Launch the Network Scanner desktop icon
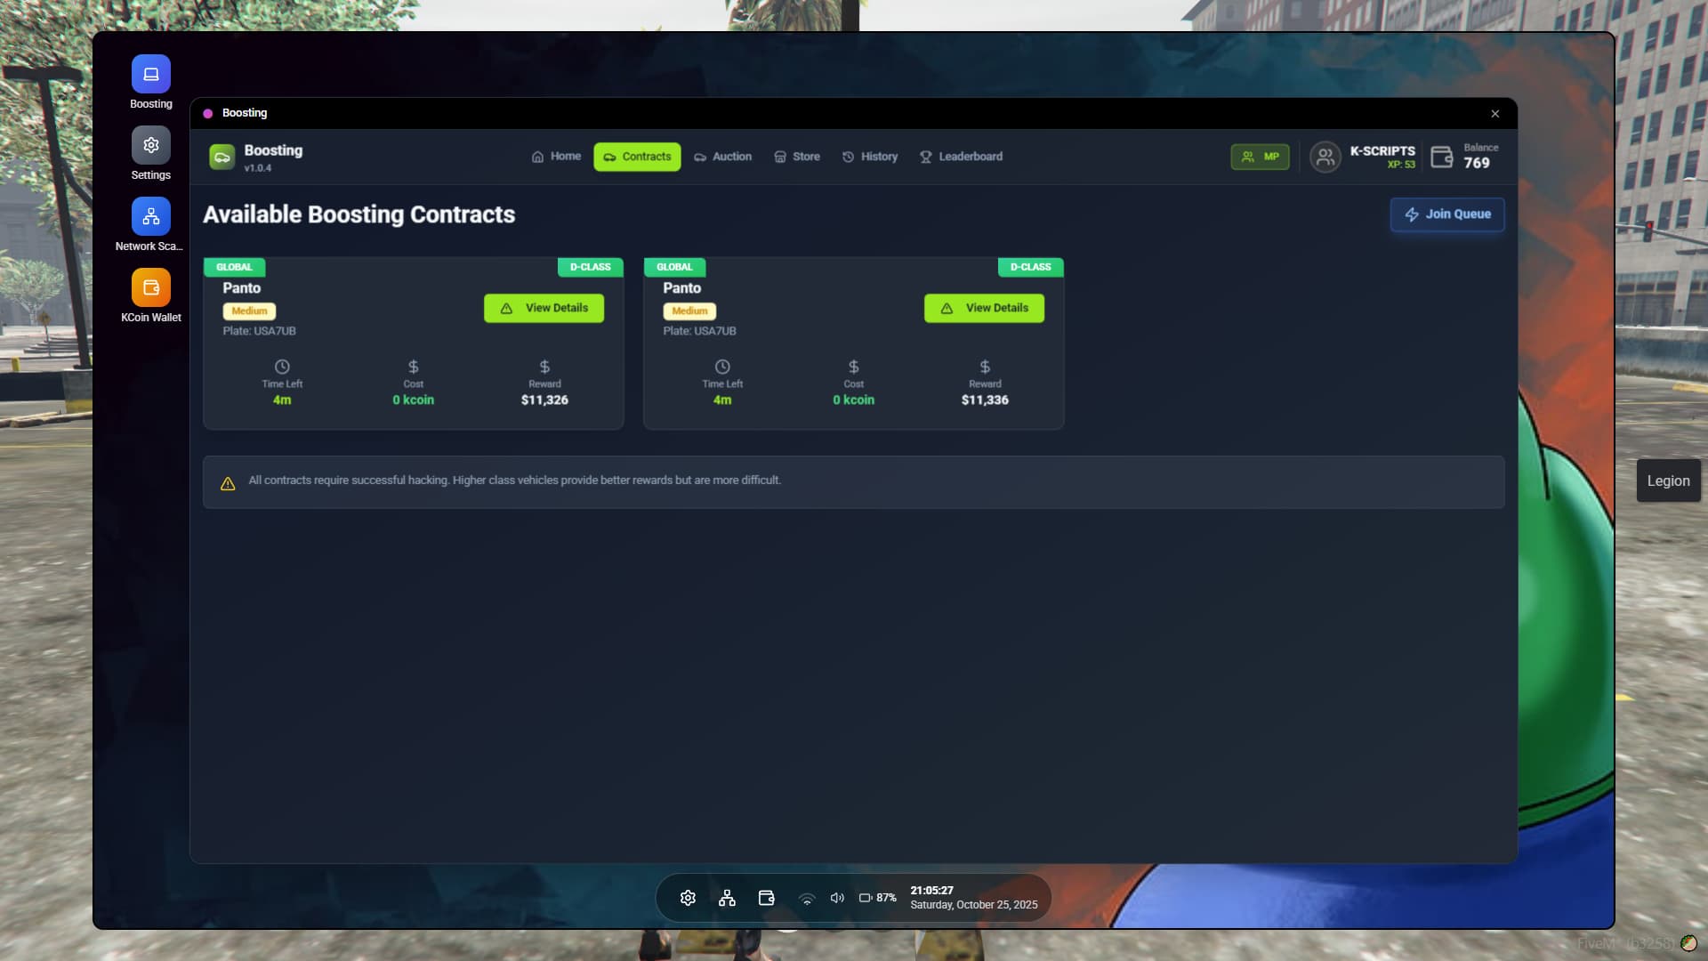The width and height of the screenshot is (1708, 961). (151, 216)
